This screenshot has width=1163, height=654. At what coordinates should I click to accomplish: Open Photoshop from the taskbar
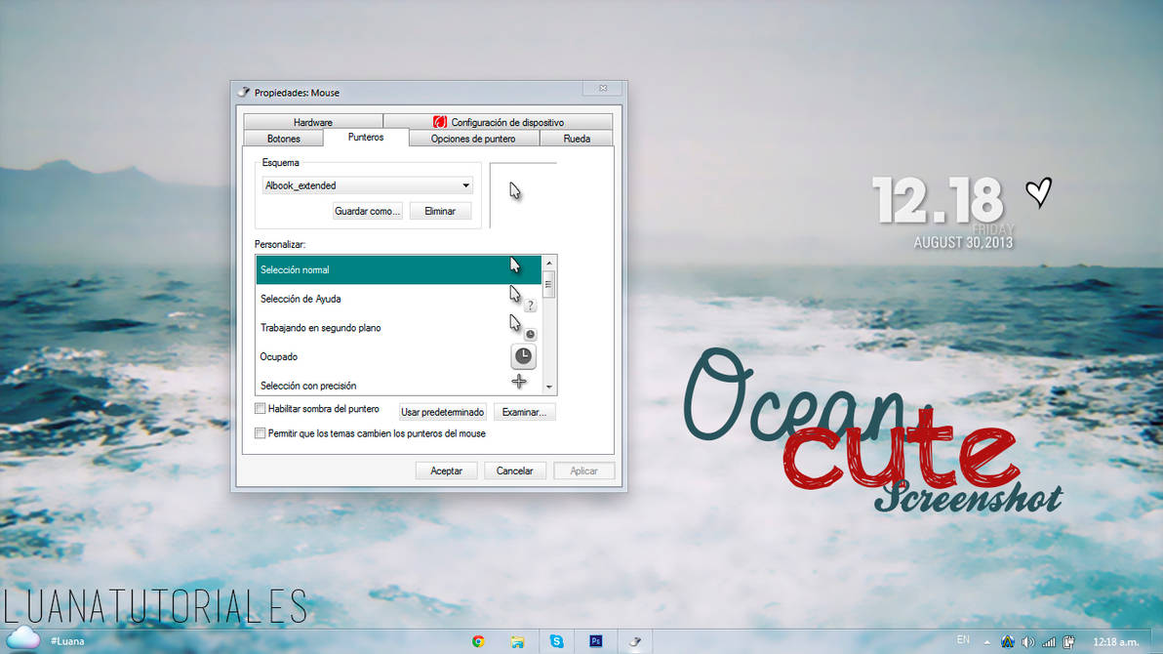click(595, 641)
